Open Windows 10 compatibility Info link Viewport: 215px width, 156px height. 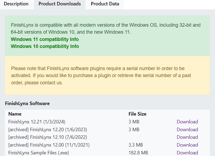45,46
